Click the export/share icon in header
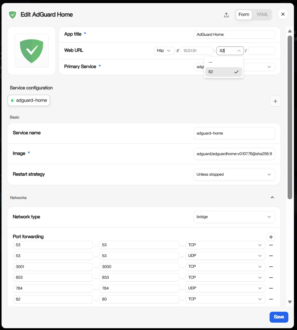The width and height of the screenshot is (297, 330). click(226, 15)
